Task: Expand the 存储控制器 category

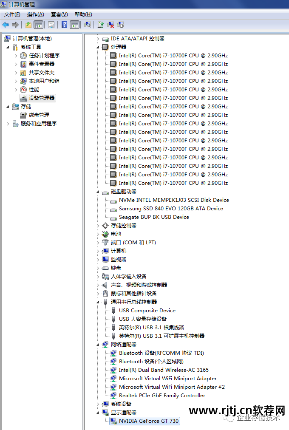Action: coord(98,226)
